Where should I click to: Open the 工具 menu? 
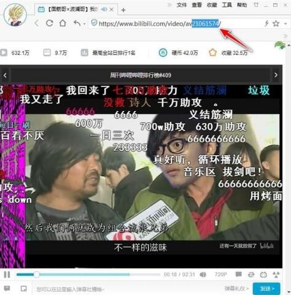click(227, 5)
